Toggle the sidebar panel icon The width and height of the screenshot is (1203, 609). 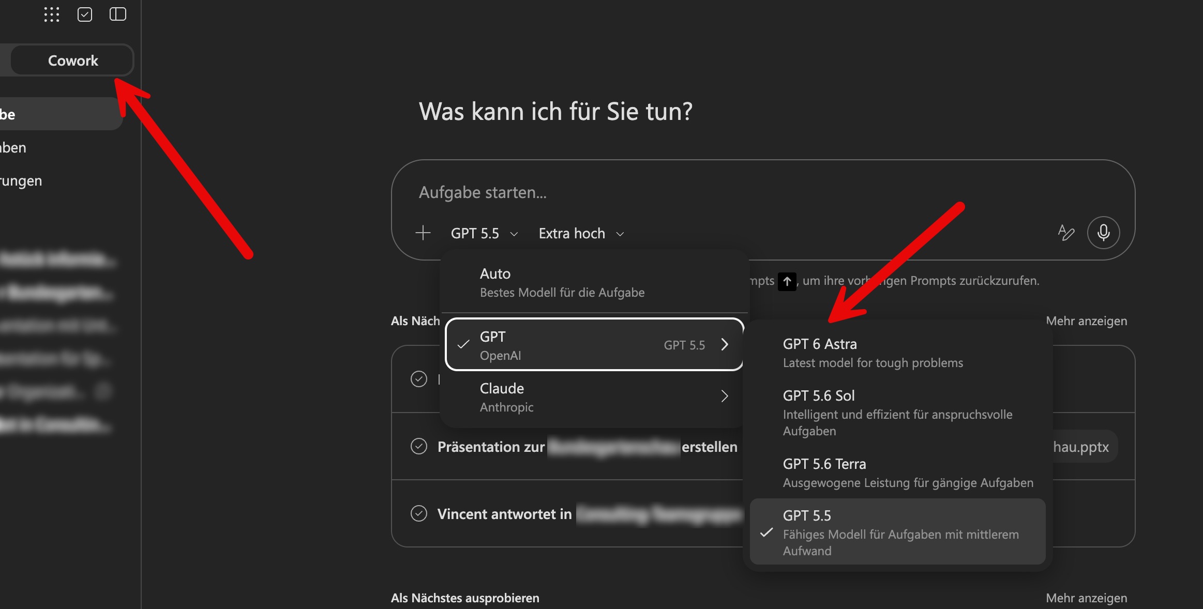pos(118,14)
